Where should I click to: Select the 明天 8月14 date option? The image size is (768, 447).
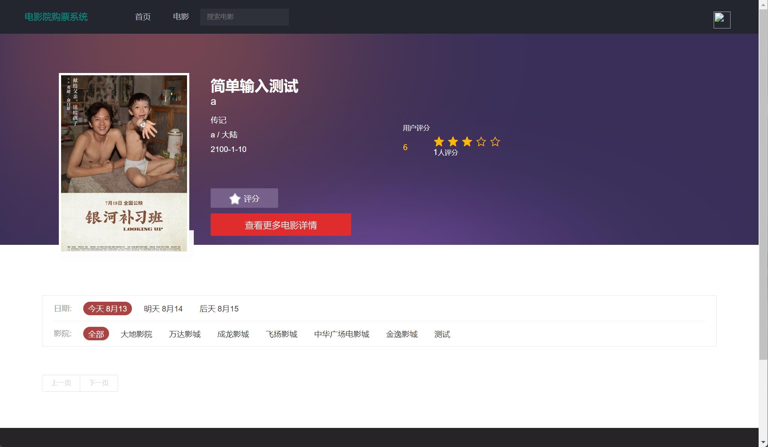click(x=163, y=308)
